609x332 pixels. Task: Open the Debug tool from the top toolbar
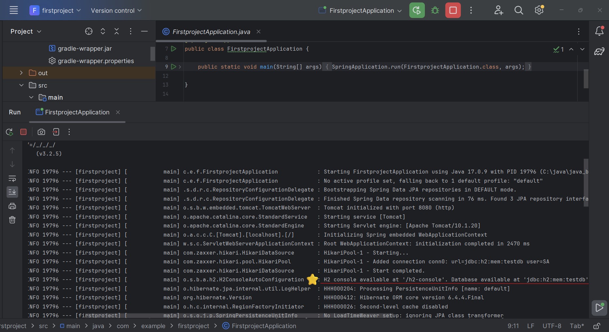click(x=435, y=10)
